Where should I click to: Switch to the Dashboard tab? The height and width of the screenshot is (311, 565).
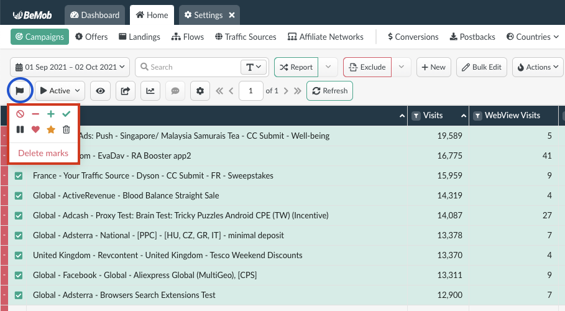(x=94, y=15)
